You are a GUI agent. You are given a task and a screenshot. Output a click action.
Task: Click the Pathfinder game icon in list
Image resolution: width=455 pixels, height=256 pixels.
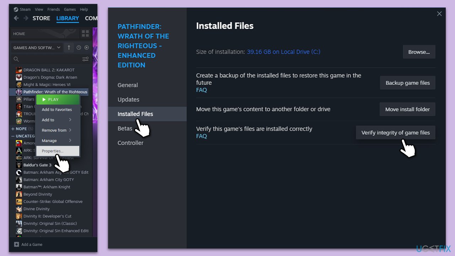[x=19, y=92]
